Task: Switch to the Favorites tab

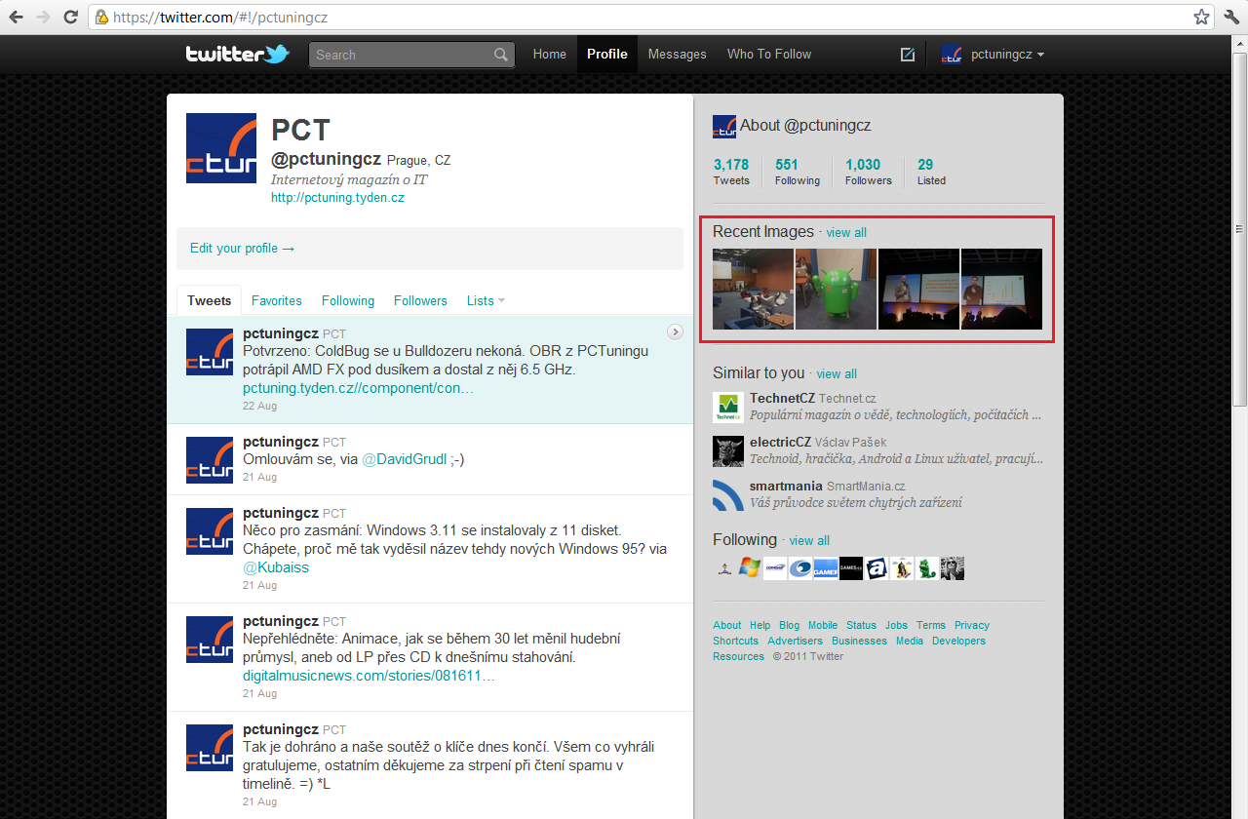Action: tap(277, 300)
